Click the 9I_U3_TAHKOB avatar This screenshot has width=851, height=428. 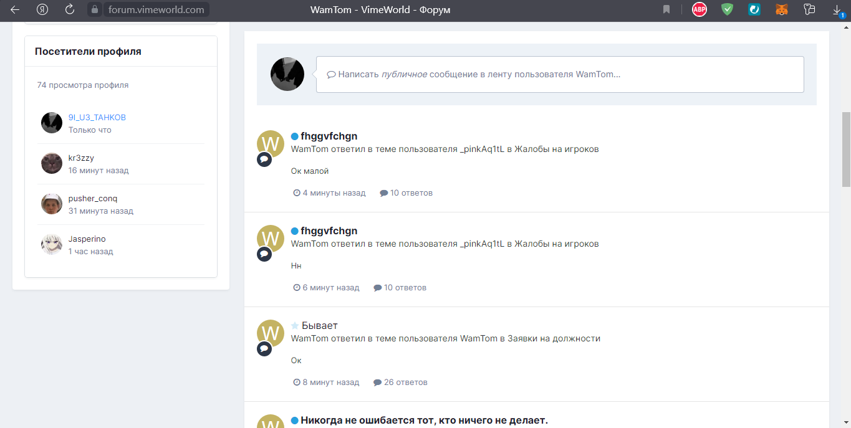52,123
